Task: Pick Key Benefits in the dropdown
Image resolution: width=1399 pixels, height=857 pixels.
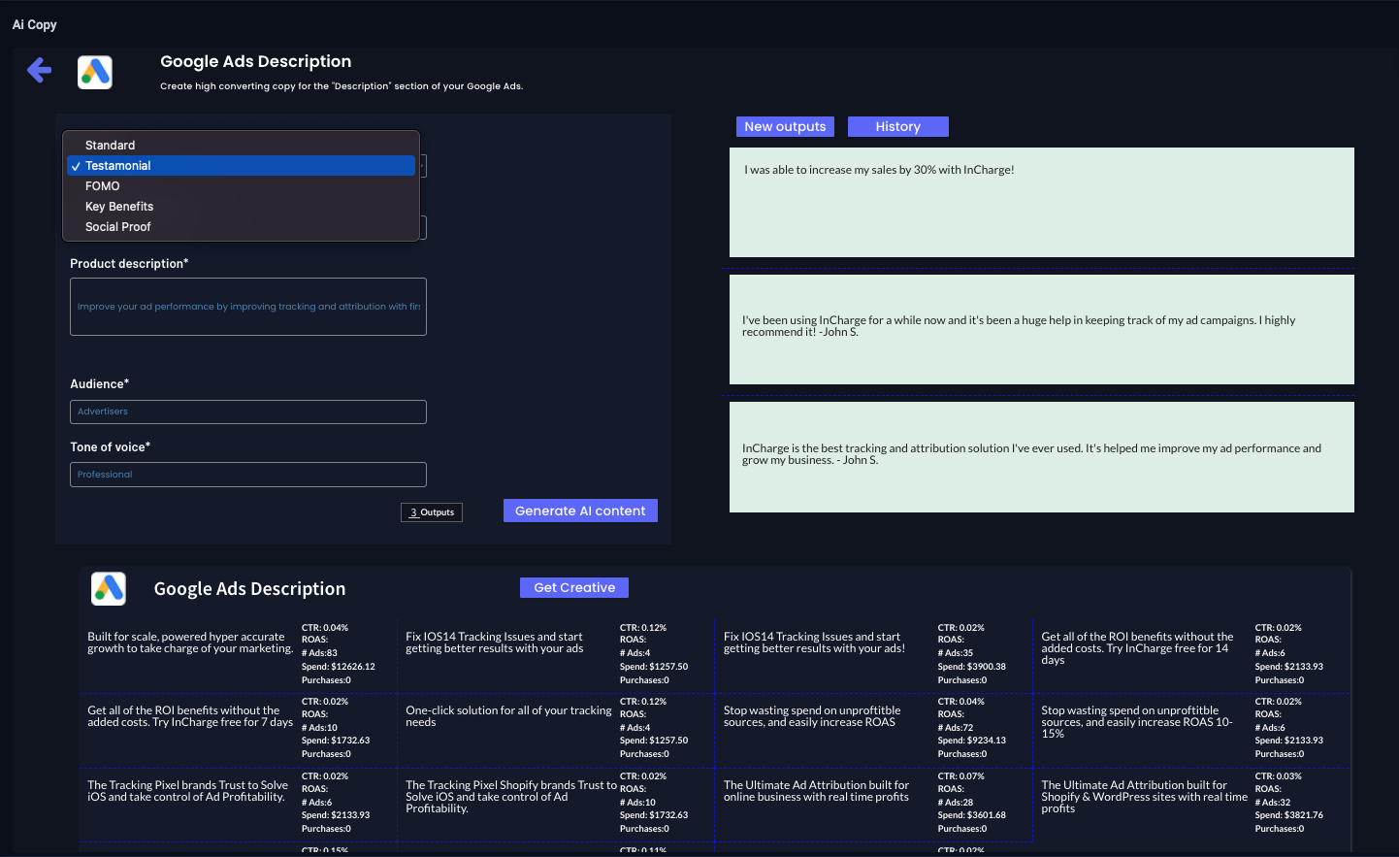Action: pyautogui.click(x=241, y=207)
